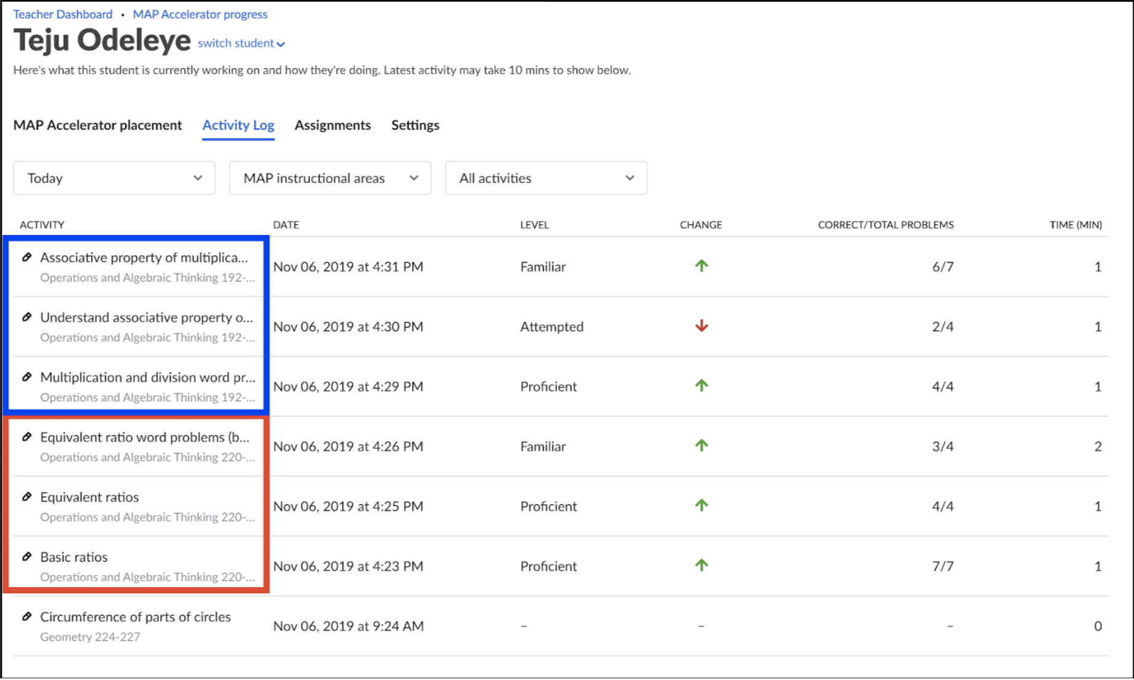Click pencil icon beside Basic ratios
Image resolution: width=1134 pixels, height=680 pixels.
point(26,557)
